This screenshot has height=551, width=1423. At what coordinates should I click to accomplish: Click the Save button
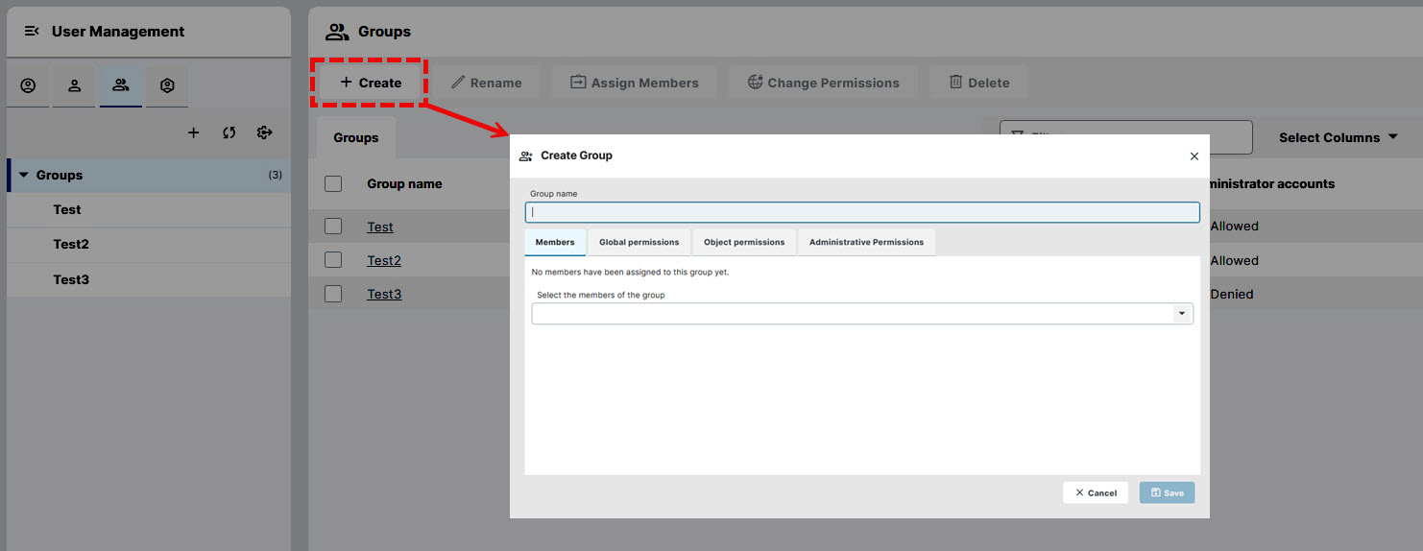(1167, 492)
